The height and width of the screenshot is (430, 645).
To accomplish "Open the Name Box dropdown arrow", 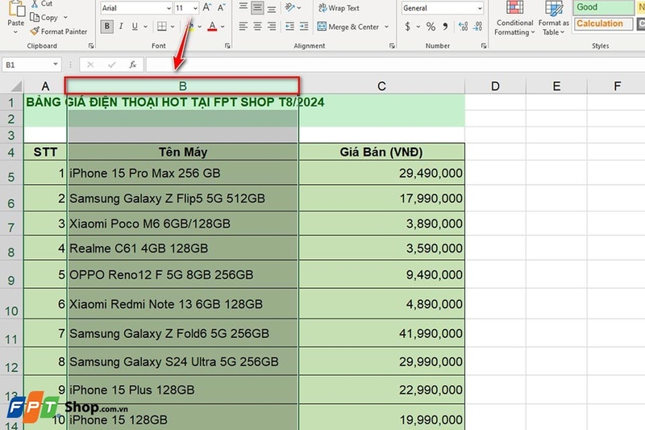I will (x=55, y=65).
